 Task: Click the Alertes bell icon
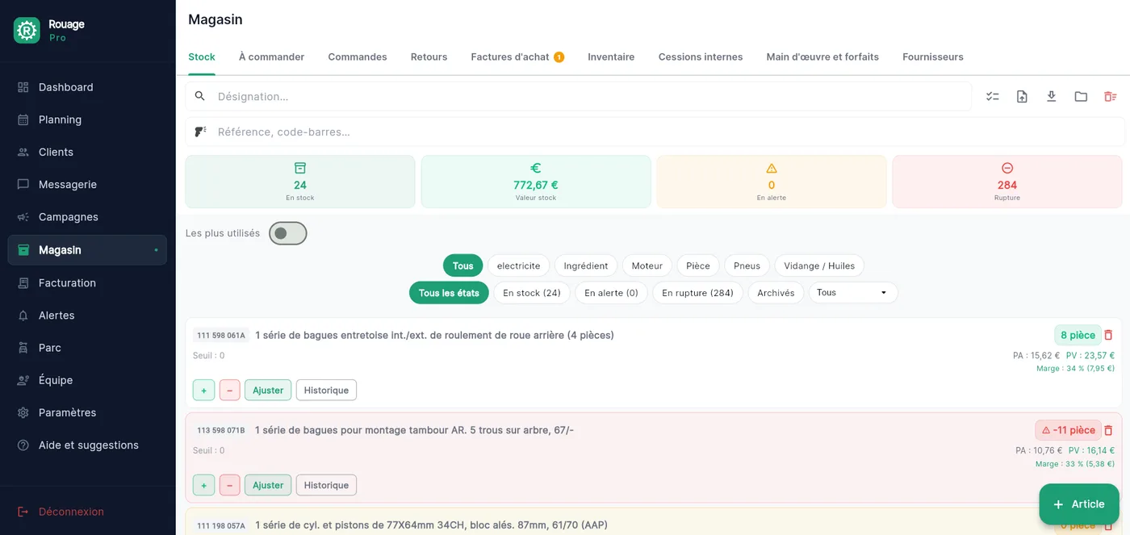coord(23,316)
